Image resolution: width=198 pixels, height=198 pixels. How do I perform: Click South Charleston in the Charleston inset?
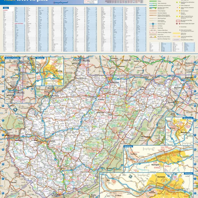pos(152,192)
